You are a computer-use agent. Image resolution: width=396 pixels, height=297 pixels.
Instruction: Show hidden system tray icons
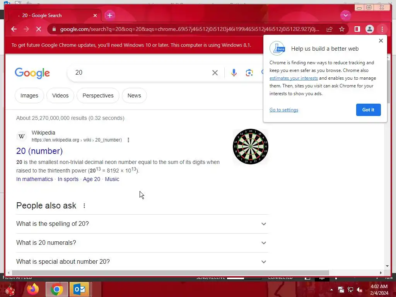click(x=331, y=290)
